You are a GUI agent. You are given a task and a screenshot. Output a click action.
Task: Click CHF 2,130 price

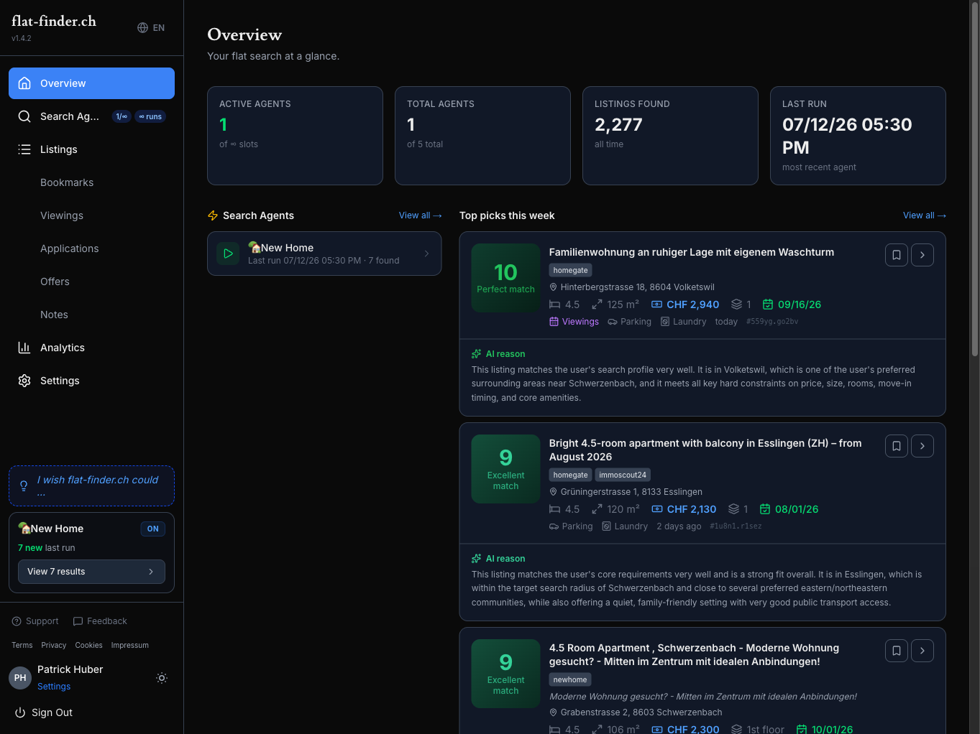point(684,509)
